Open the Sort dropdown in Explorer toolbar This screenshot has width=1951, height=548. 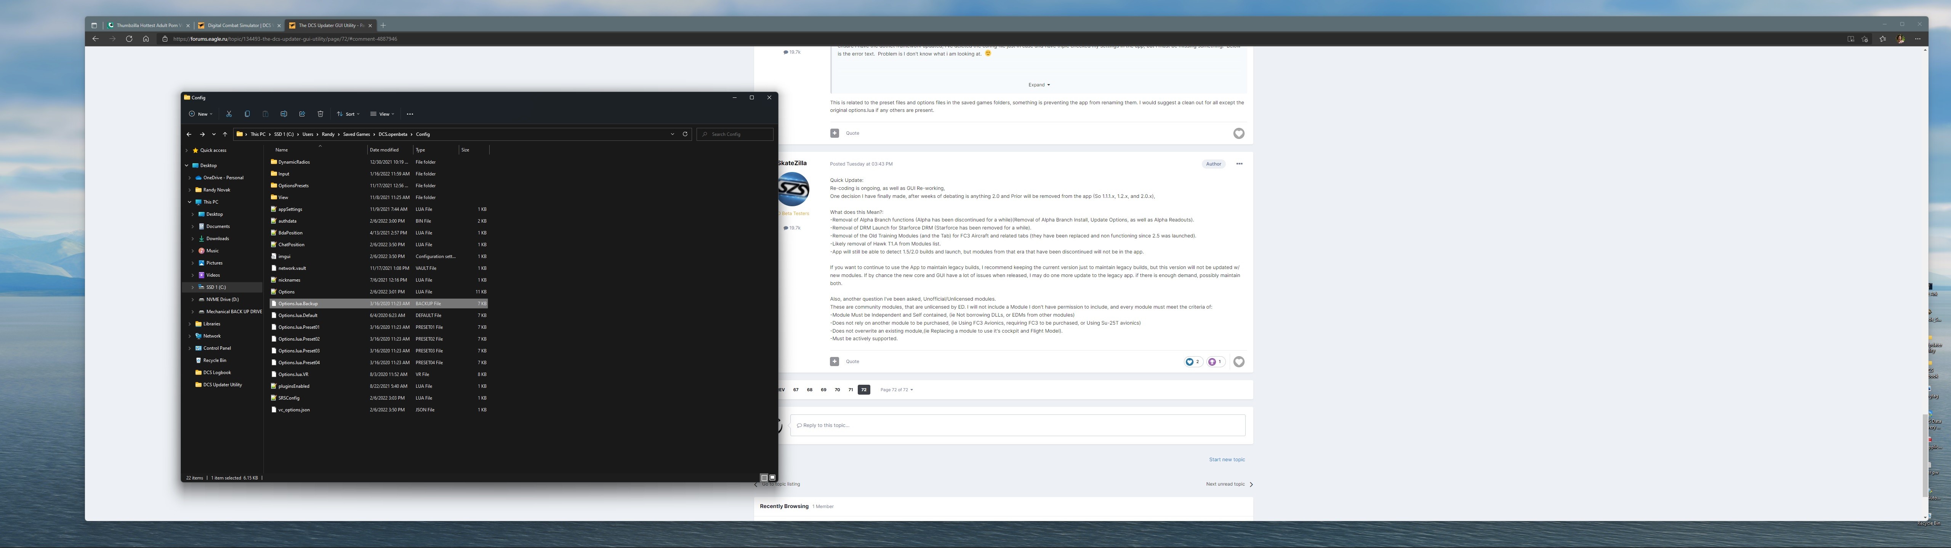pos(348,114)
